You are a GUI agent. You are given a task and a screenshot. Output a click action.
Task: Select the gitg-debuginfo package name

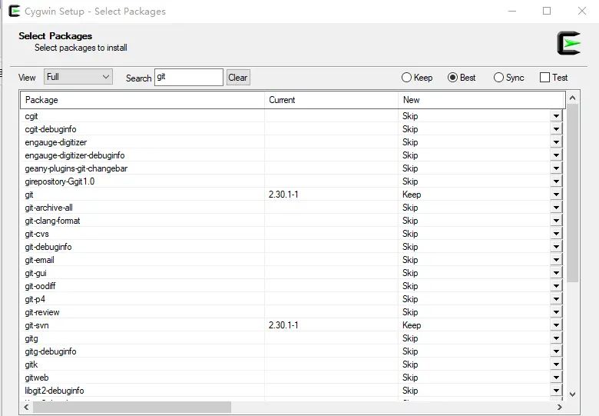51,351
